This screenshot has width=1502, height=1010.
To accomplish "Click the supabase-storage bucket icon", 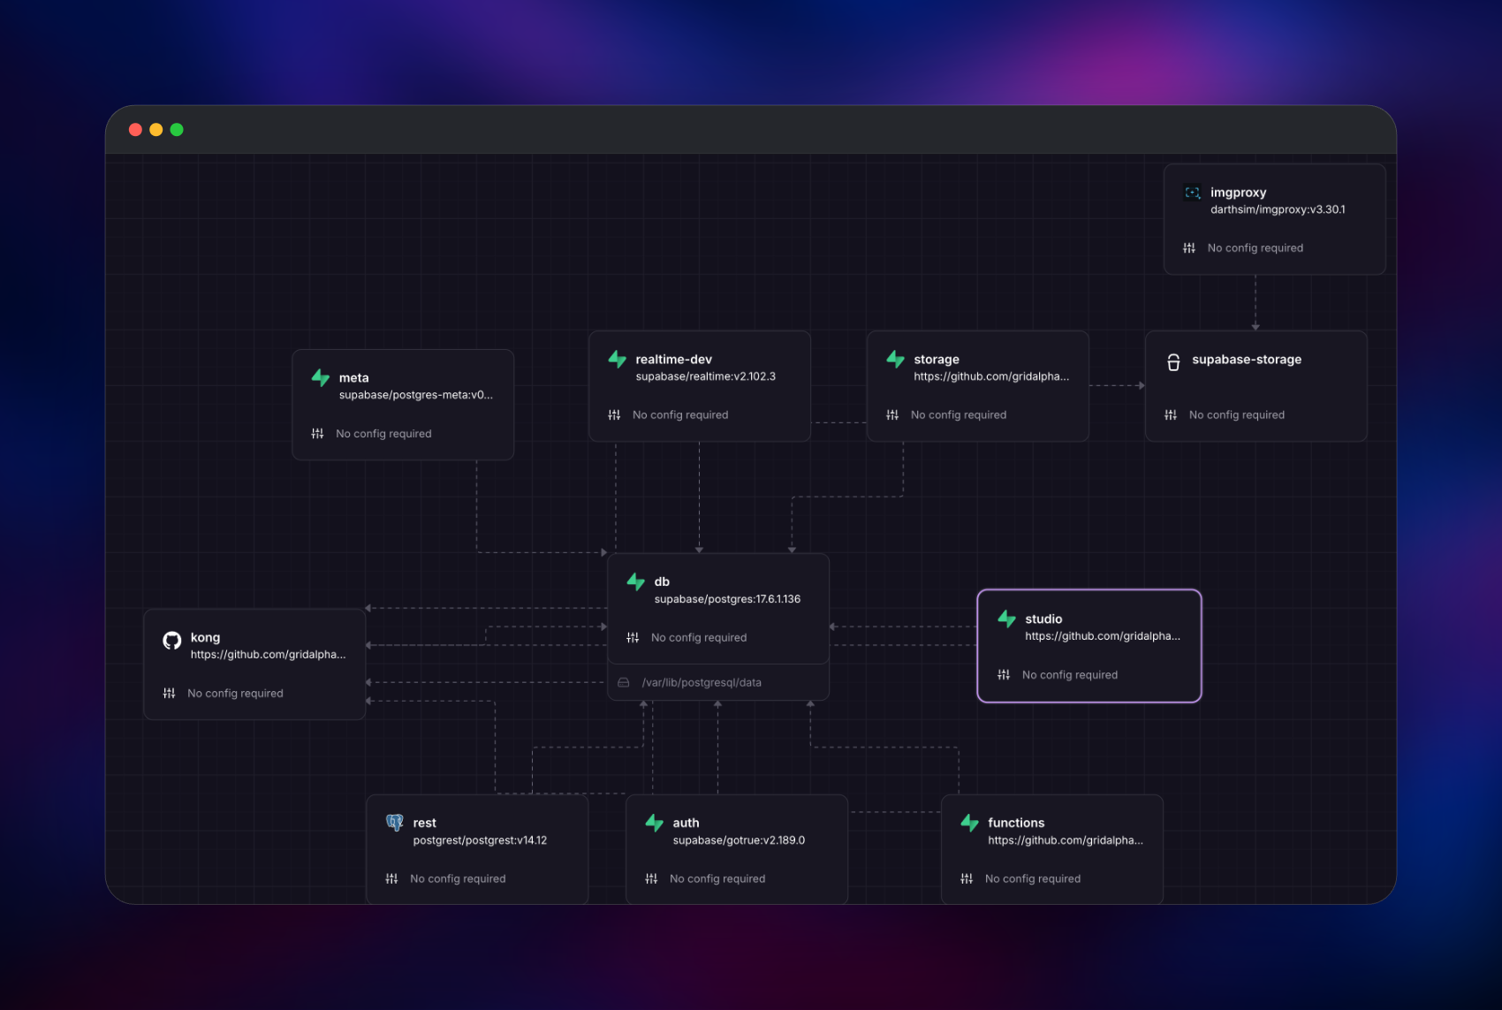I will point(1173,362).
